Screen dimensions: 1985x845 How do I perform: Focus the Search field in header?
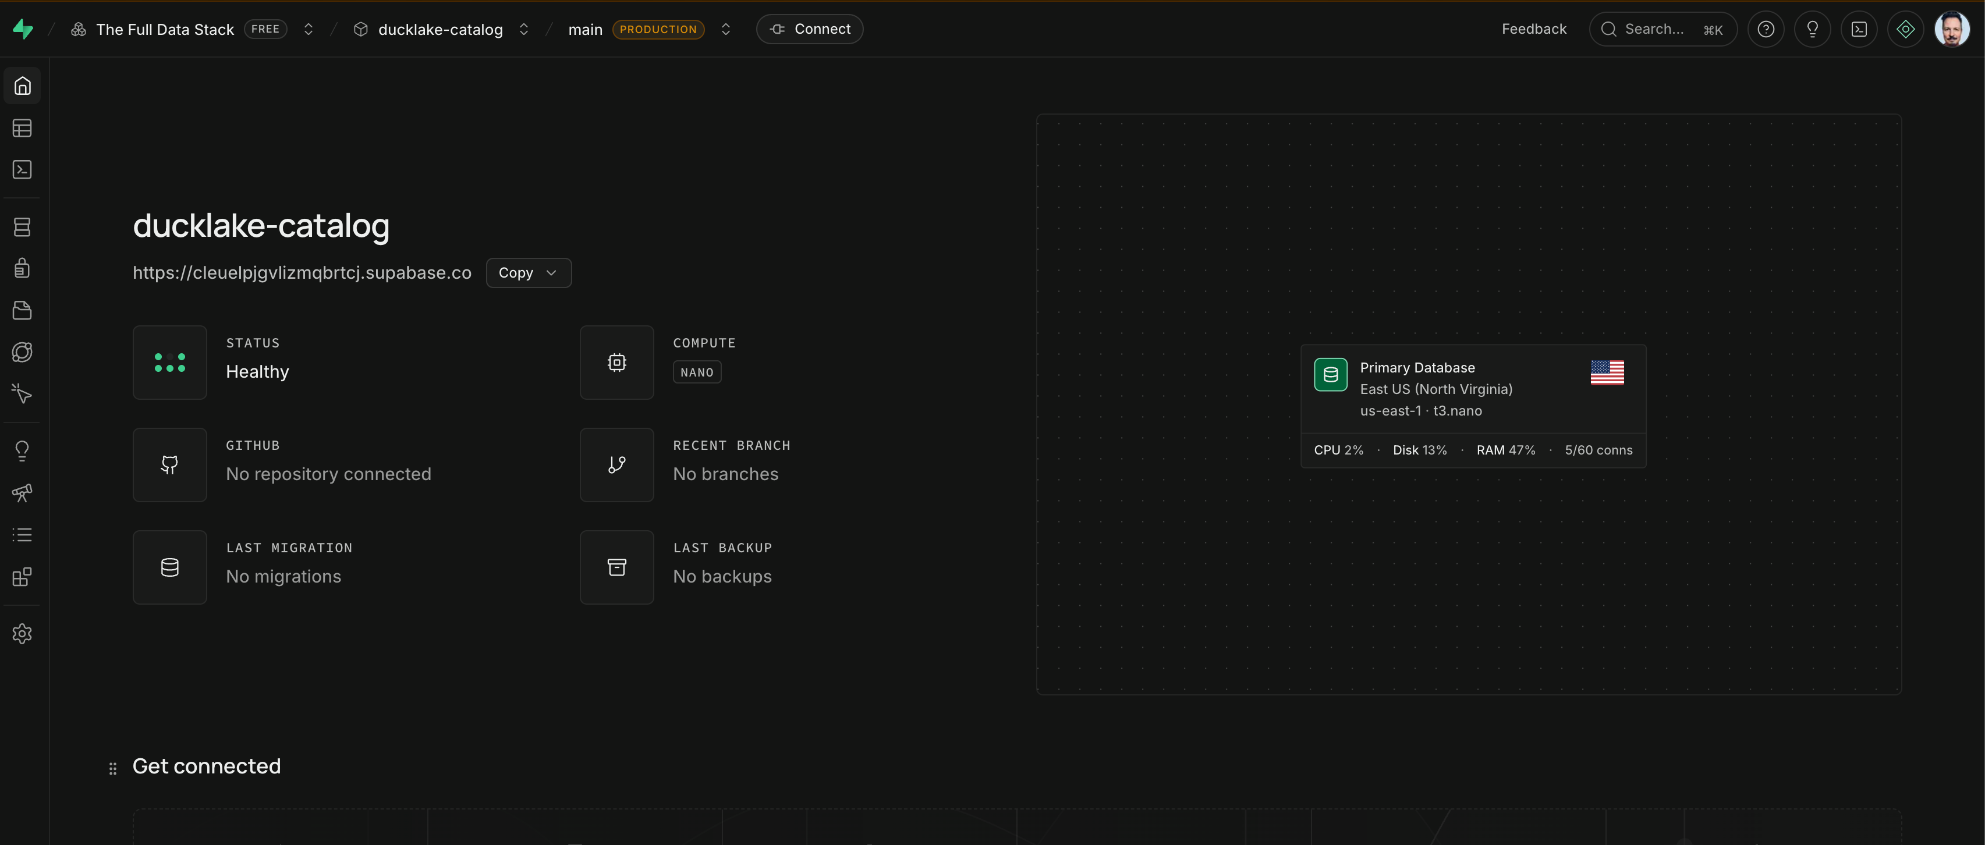click(x=1663, y=29)
